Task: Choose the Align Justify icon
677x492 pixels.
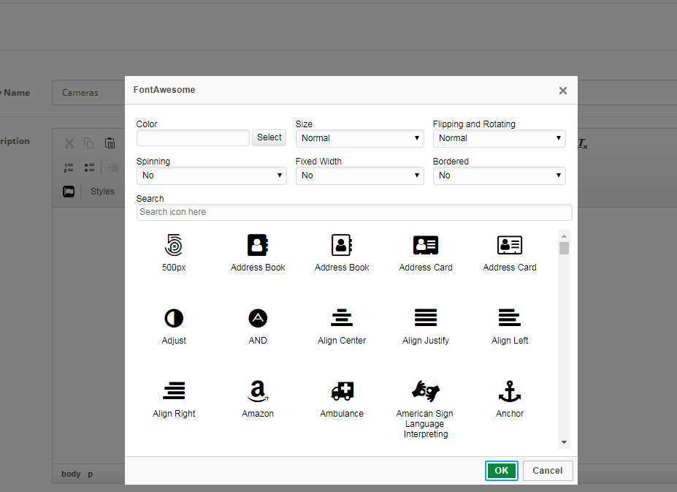Action: tap(426, 318)
